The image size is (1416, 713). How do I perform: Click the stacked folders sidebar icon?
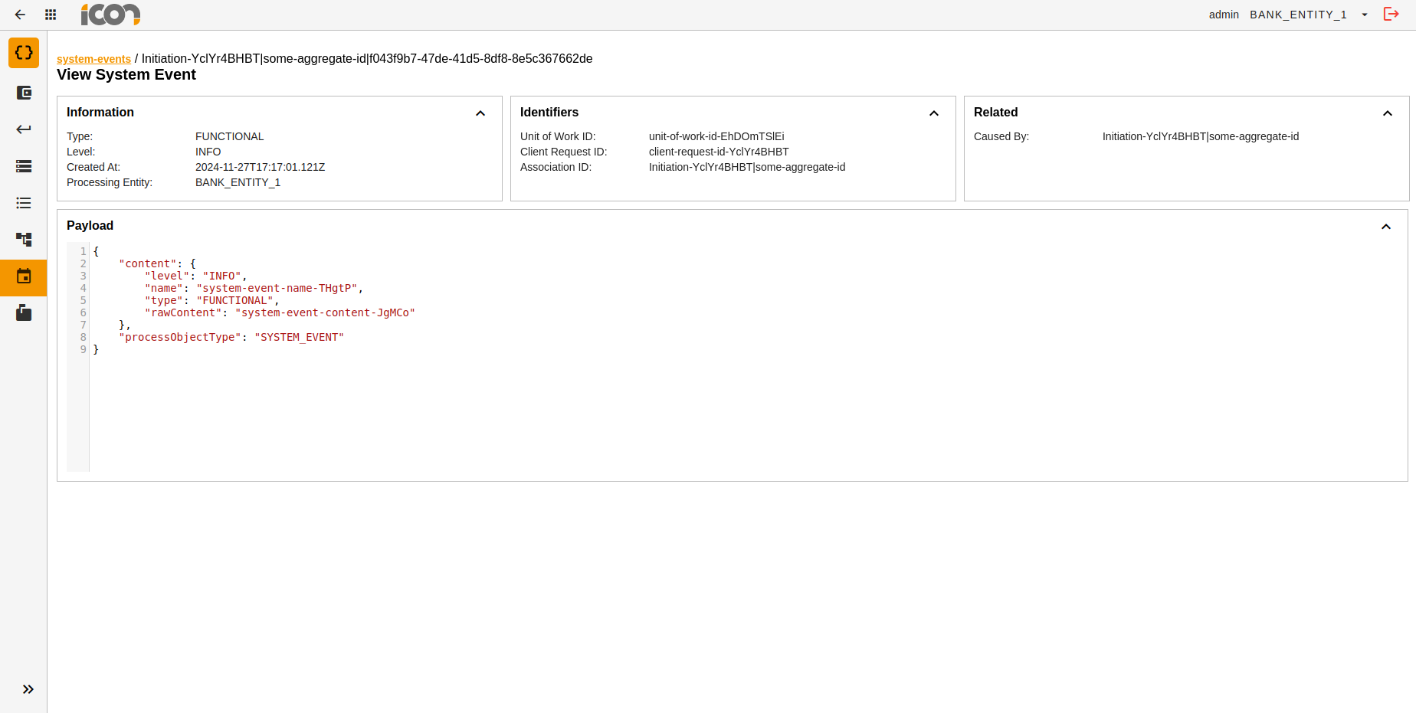(24, 312)
